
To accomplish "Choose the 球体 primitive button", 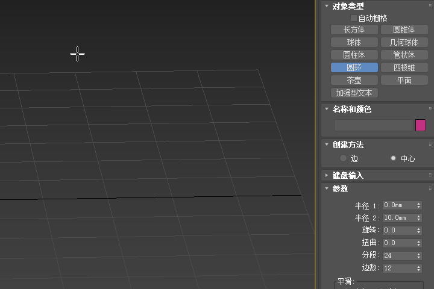I will (354, 42).
